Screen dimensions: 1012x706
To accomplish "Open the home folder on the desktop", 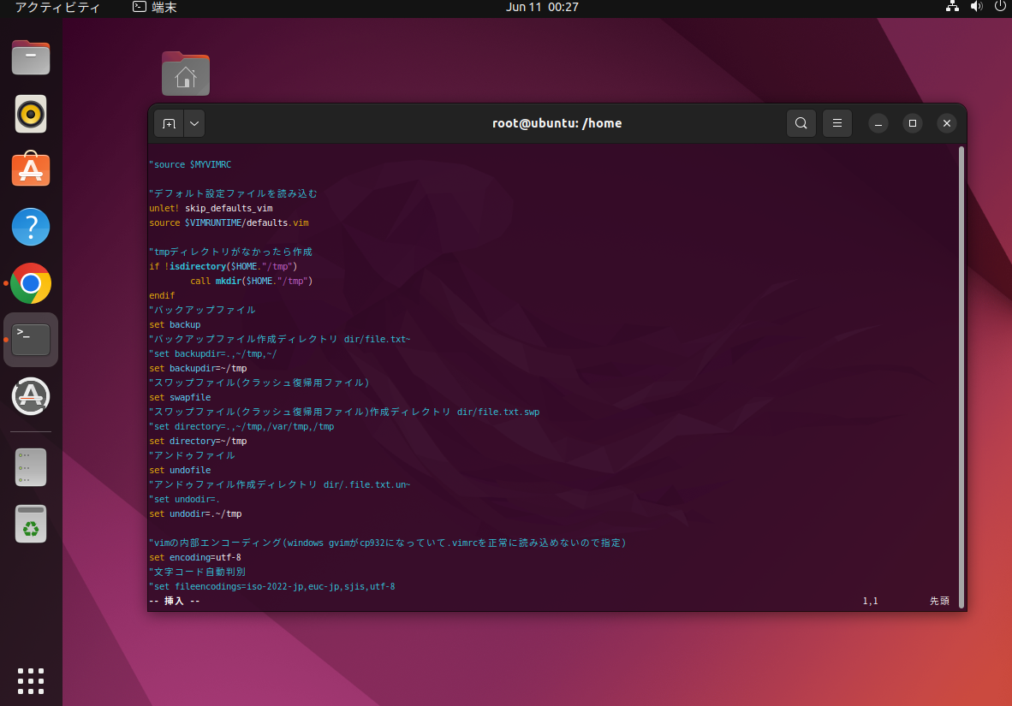I will point(186,74).
